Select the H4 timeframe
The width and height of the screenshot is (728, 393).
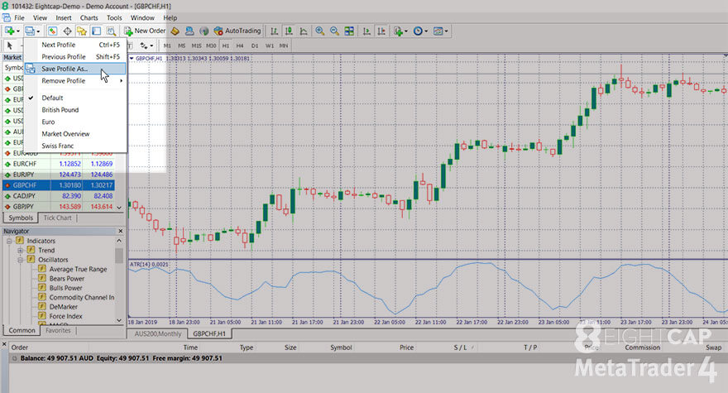240,46
